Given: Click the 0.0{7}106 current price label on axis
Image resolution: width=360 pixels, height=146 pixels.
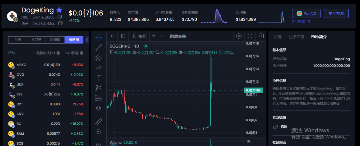Looking at the screenshot, I should point(253,90).
